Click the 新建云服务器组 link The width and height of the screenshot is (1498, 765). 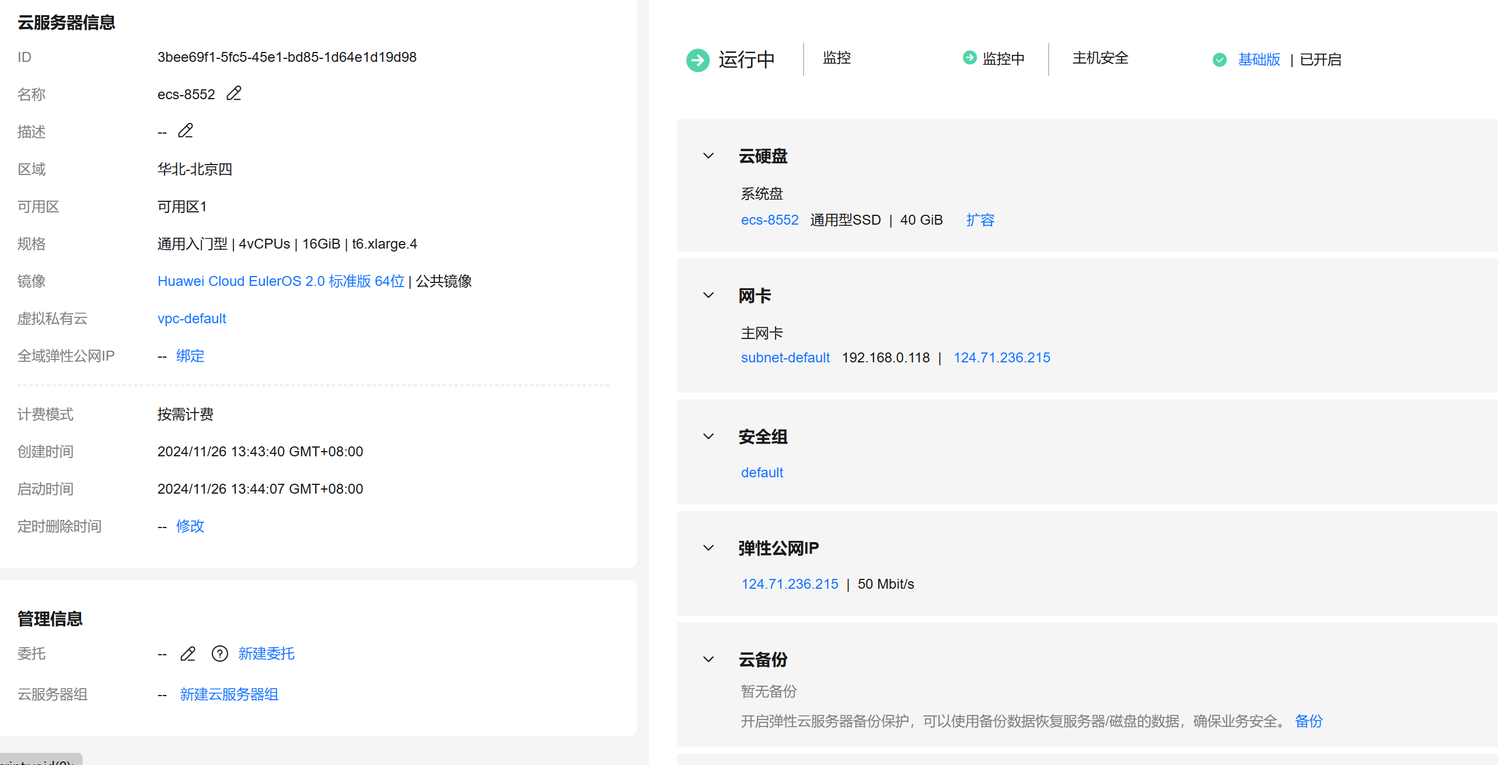pos(229,694)
